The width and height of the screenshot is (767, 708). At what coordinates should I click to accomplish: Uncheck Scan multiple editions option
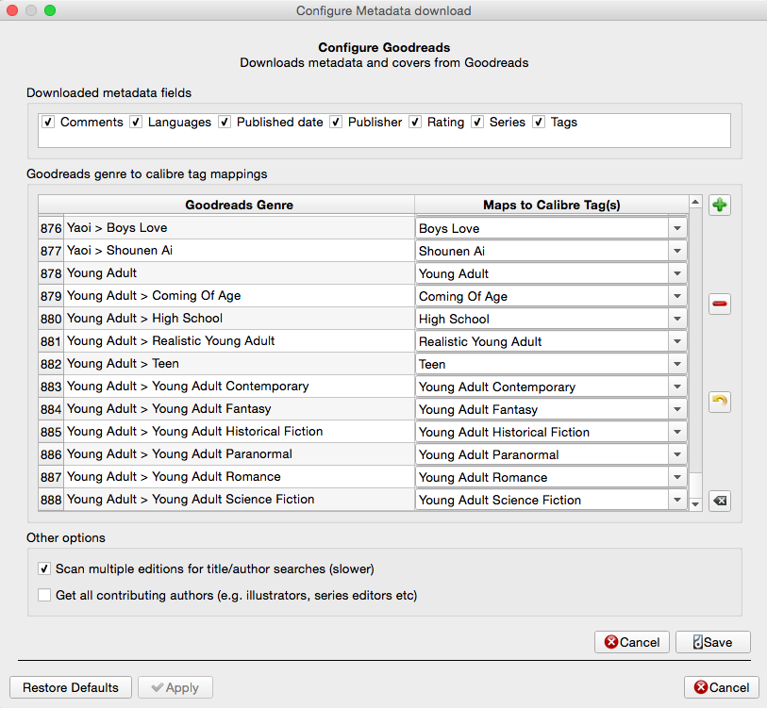(44, 569)
